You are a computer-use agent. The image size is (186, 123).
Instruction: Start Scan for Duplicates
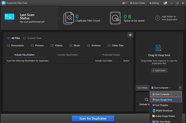(x=93, y=118)
